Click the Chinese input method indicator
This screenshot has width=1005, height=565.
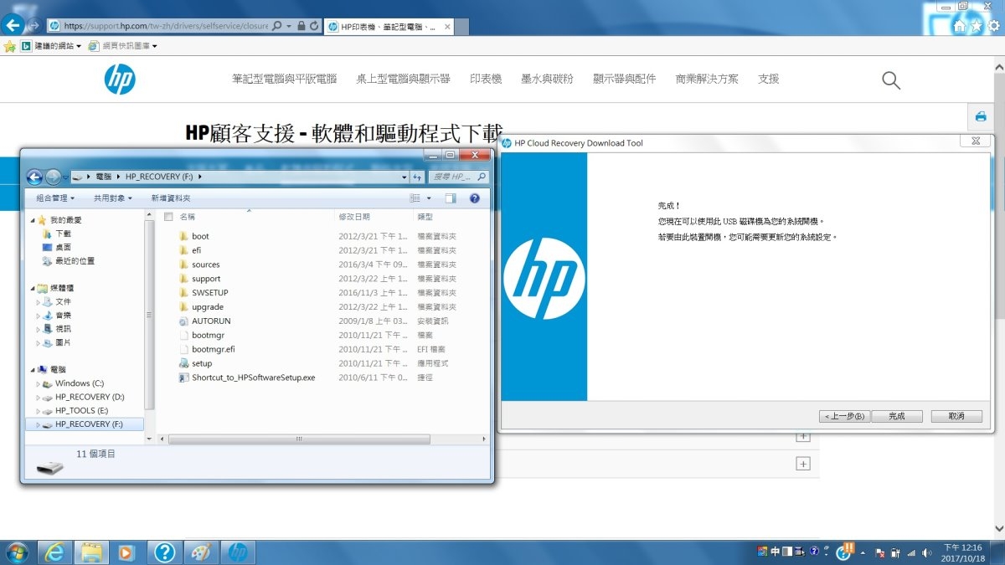click(x=775, y=552)
